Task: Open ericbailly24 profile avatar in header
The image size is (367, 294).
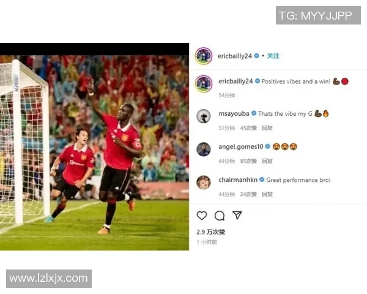Action: click(x=204, y=56)
